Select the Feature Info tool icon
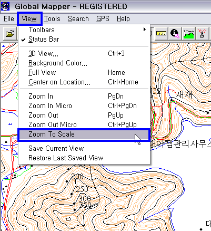The width and height of the screenshot is (211, 231). (x=175, y=33)
